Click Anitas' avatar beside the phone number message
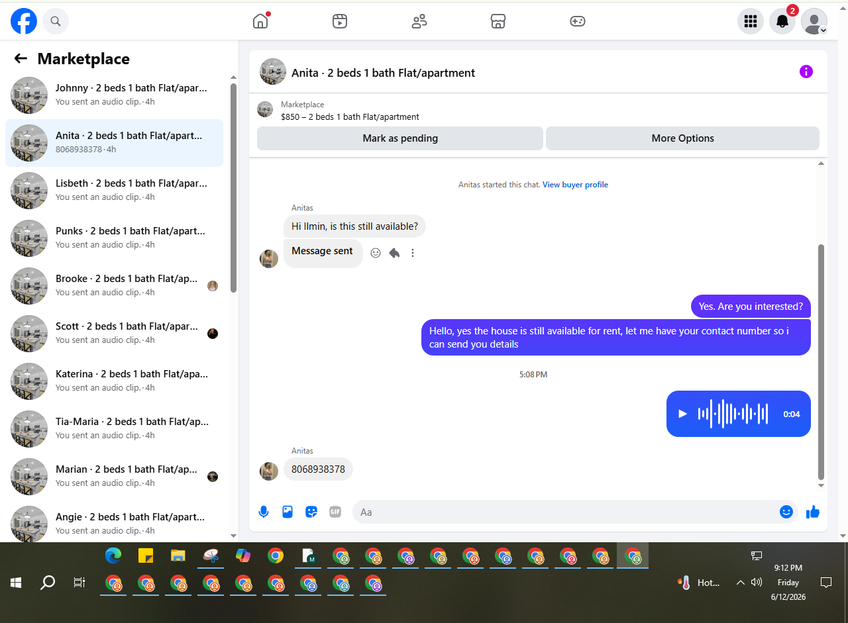This screenshot has width=848, height=623. tap(269, 471)
